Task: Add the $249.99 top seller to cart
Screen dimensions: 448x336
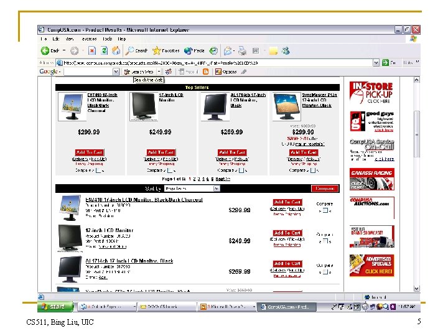Action: point(161,152)
